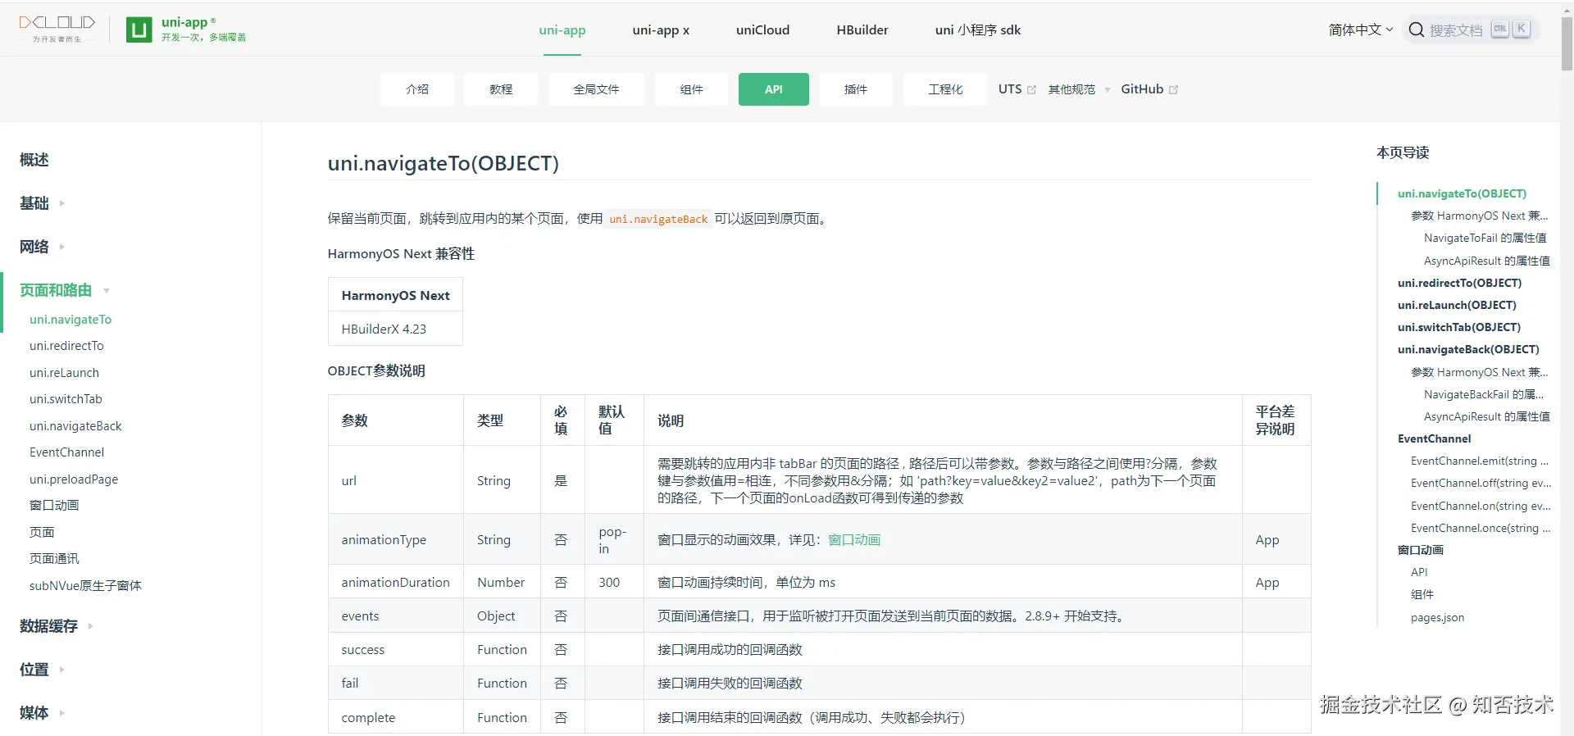Image resolution: width=1574 pixels, height=736 pixels.
Task: Expand the 媒体 sidebar section
Action: (x=42, y=713)
